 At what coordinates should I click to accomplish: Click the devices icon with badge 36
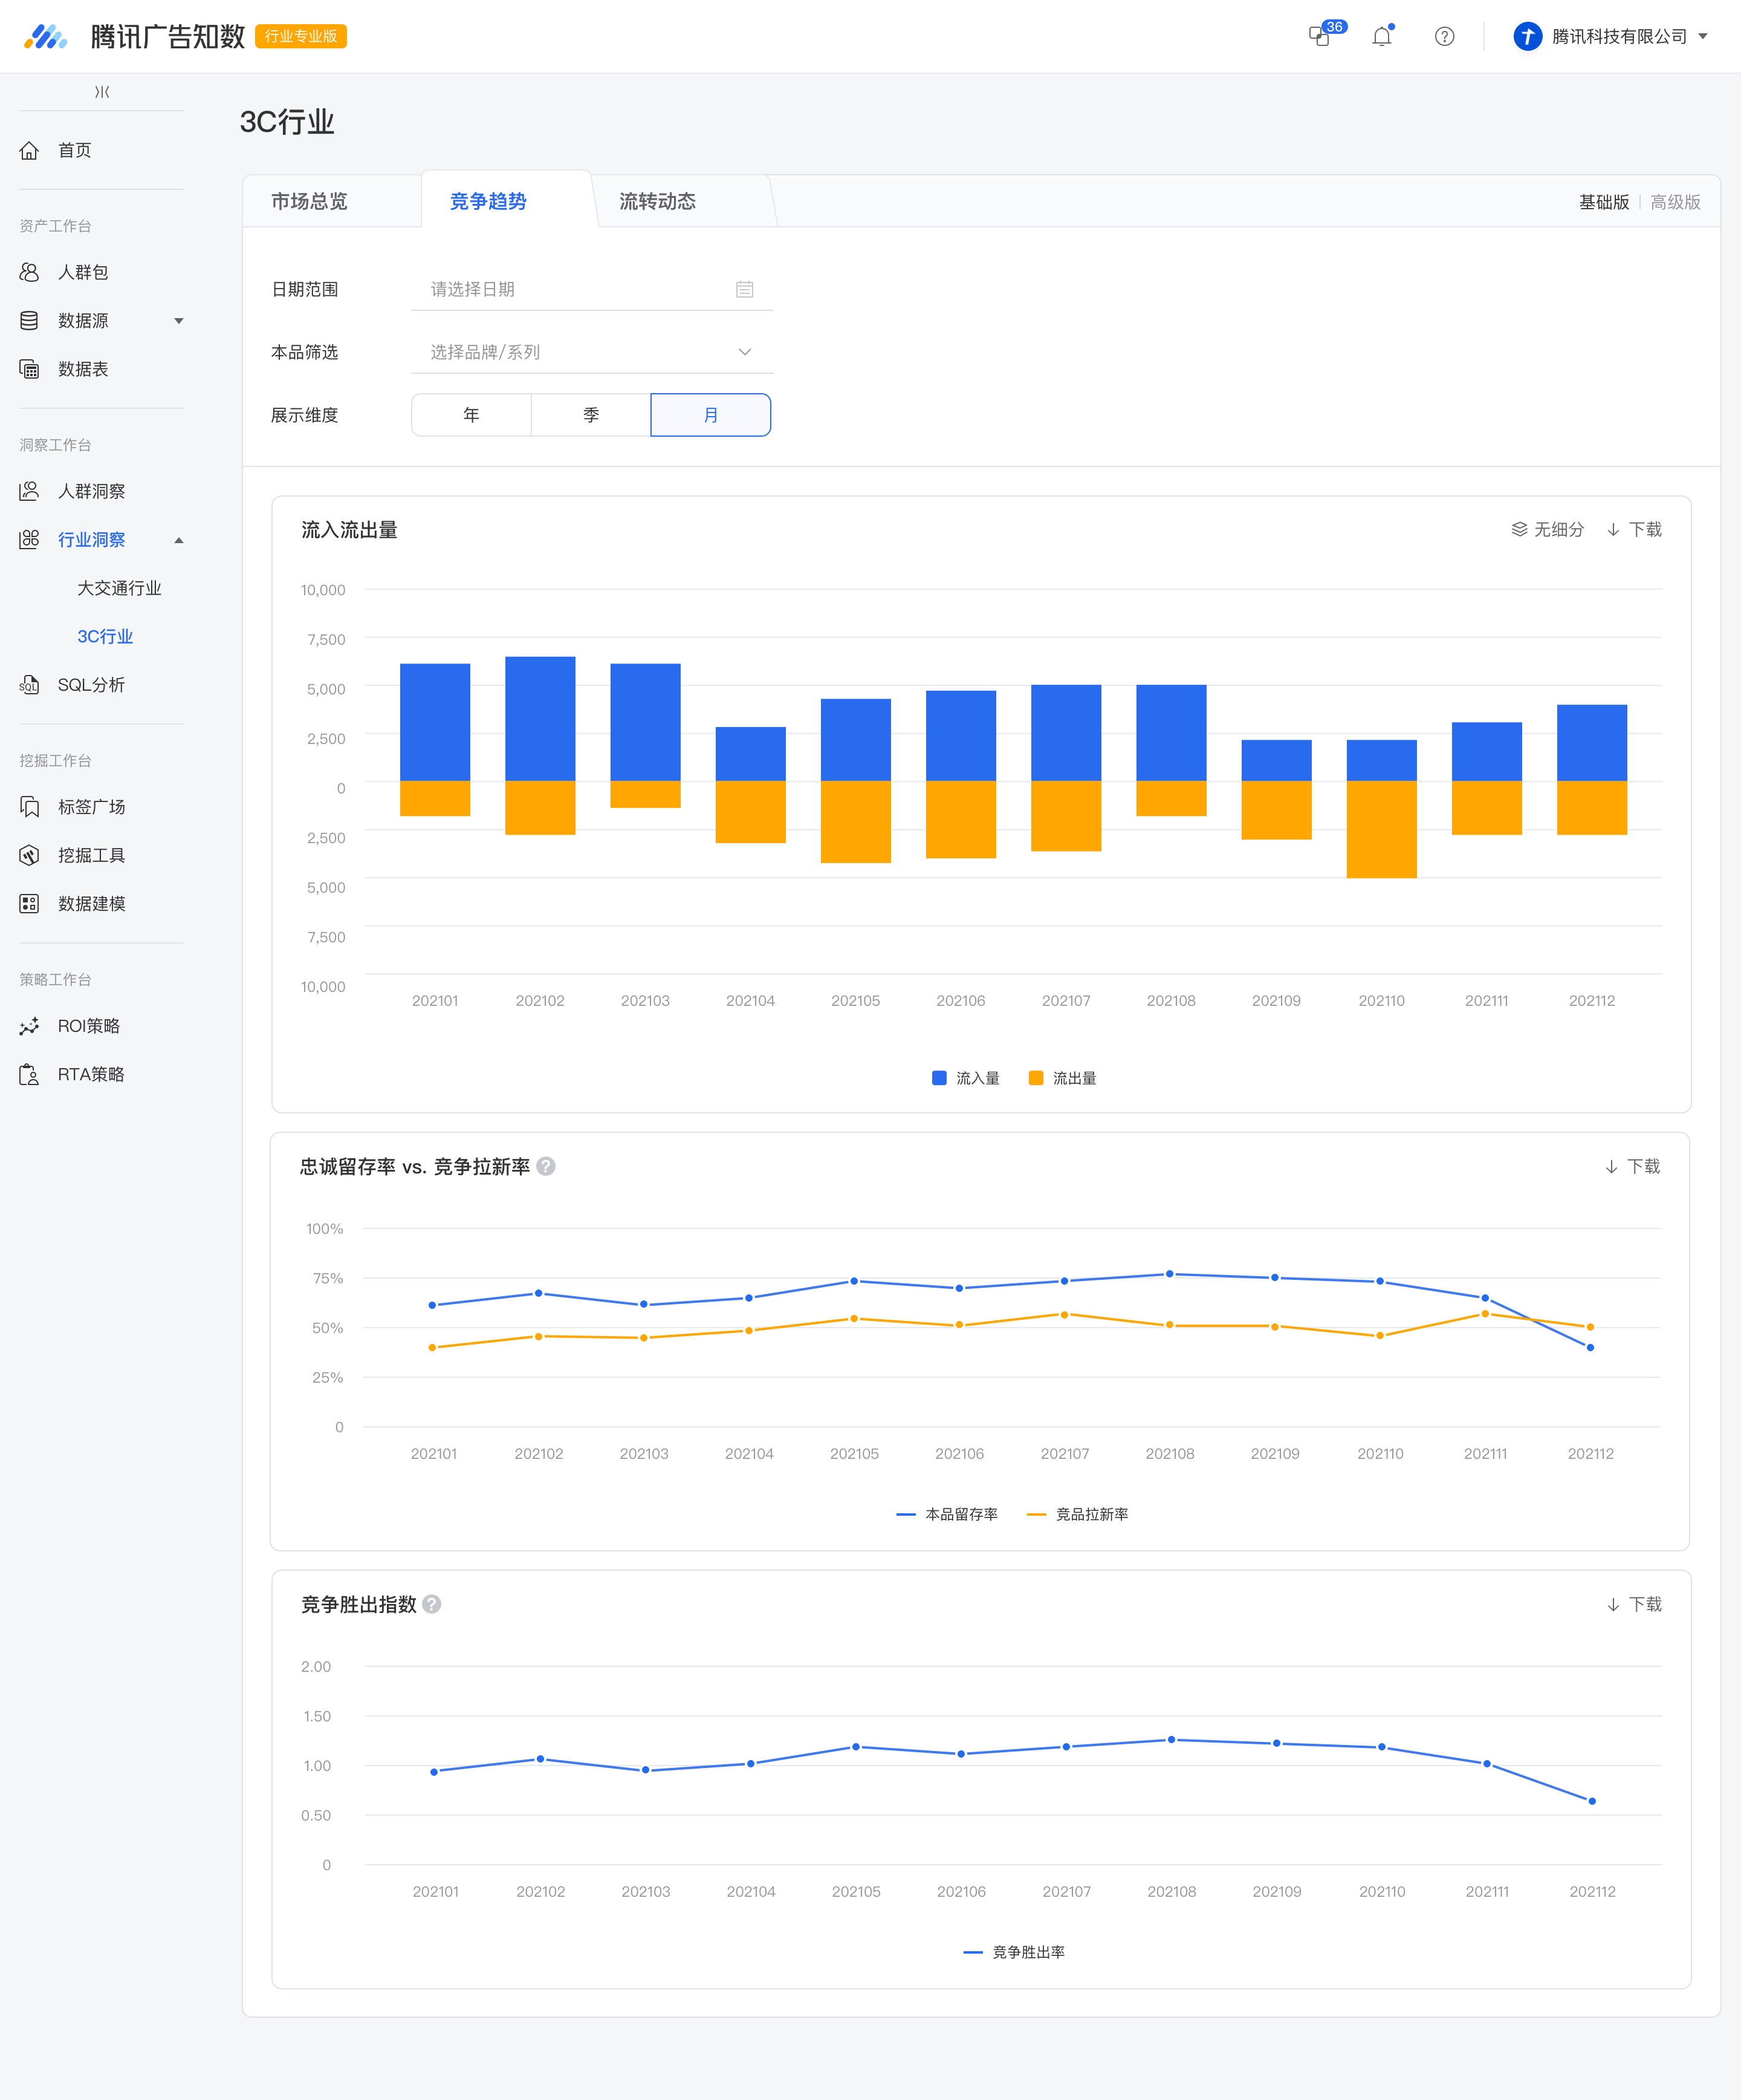[1319, 37]
